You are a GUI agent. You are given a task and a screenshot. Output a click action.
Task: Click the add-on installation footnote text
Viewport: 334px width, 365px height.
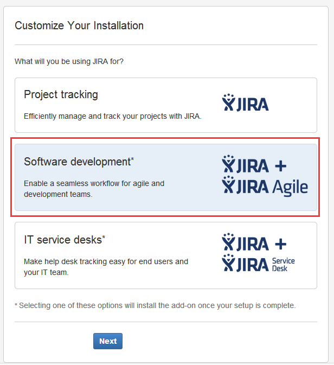tap(155, 305)
